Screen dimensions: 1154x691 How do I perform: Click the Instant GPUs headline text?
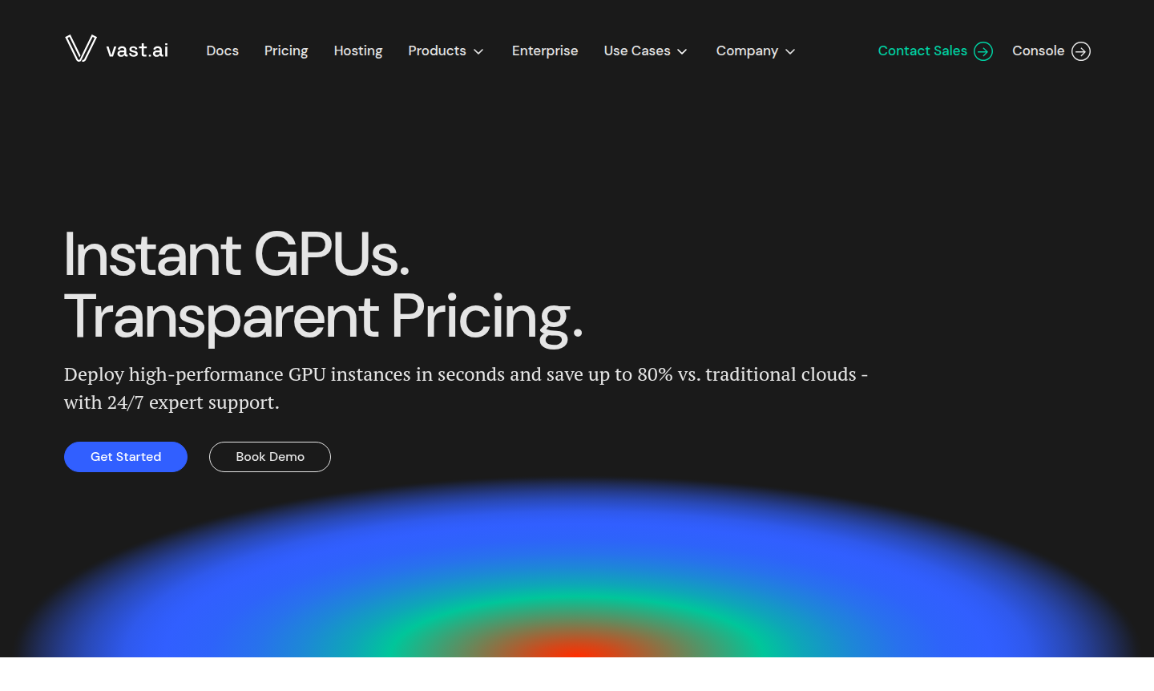tap(236, 255)
